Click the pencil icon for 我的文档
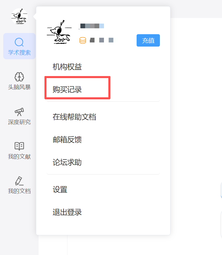The height and width of the screenshot is (255, 222). (x=19, y=181)
